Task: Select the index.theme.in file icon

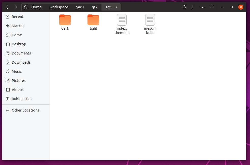Action: pos(122,20)
